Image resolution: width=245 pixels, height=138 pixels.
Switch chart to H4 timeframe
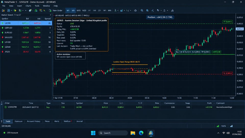[94, 10]
